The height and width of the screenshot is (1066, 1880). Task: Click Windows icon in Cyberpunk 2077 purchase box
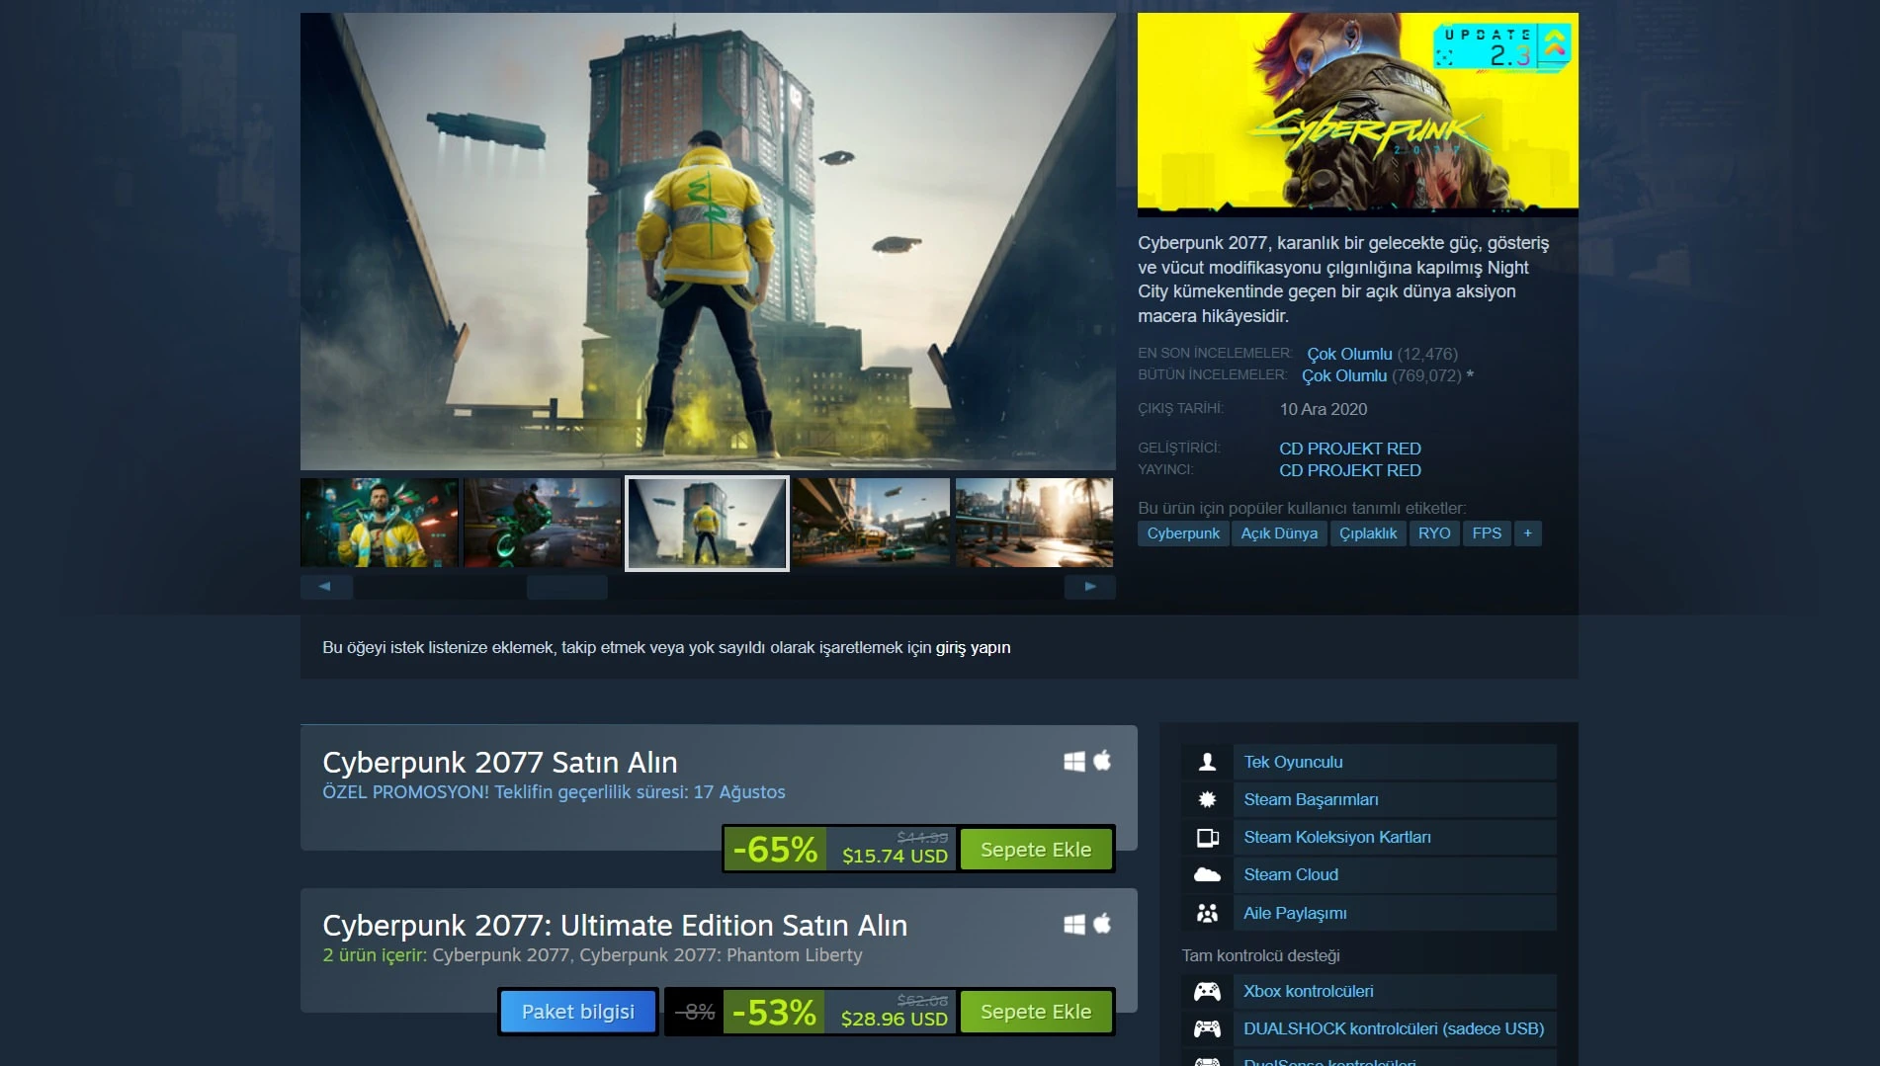pos(1074,761)
